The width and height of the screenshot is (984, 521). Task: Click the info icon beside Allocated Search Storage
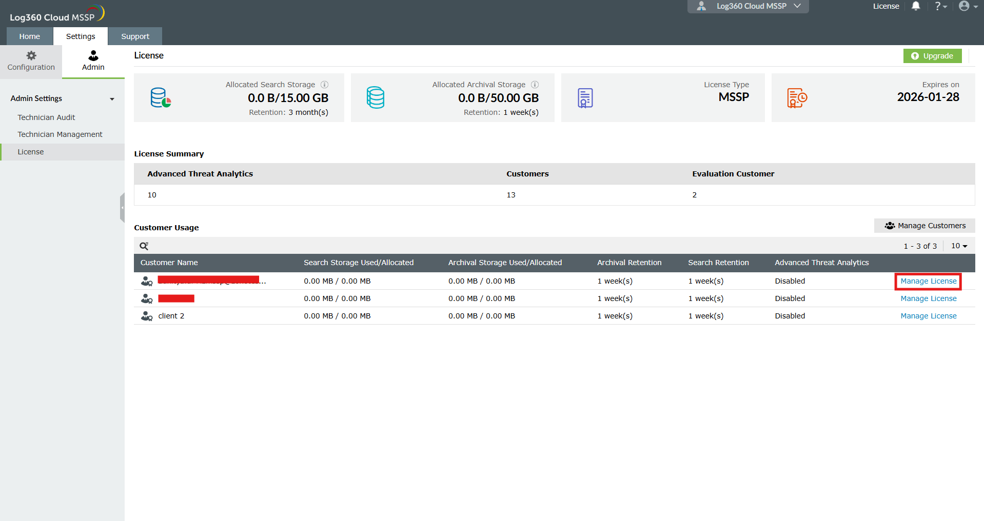click(x=325, y=85)
